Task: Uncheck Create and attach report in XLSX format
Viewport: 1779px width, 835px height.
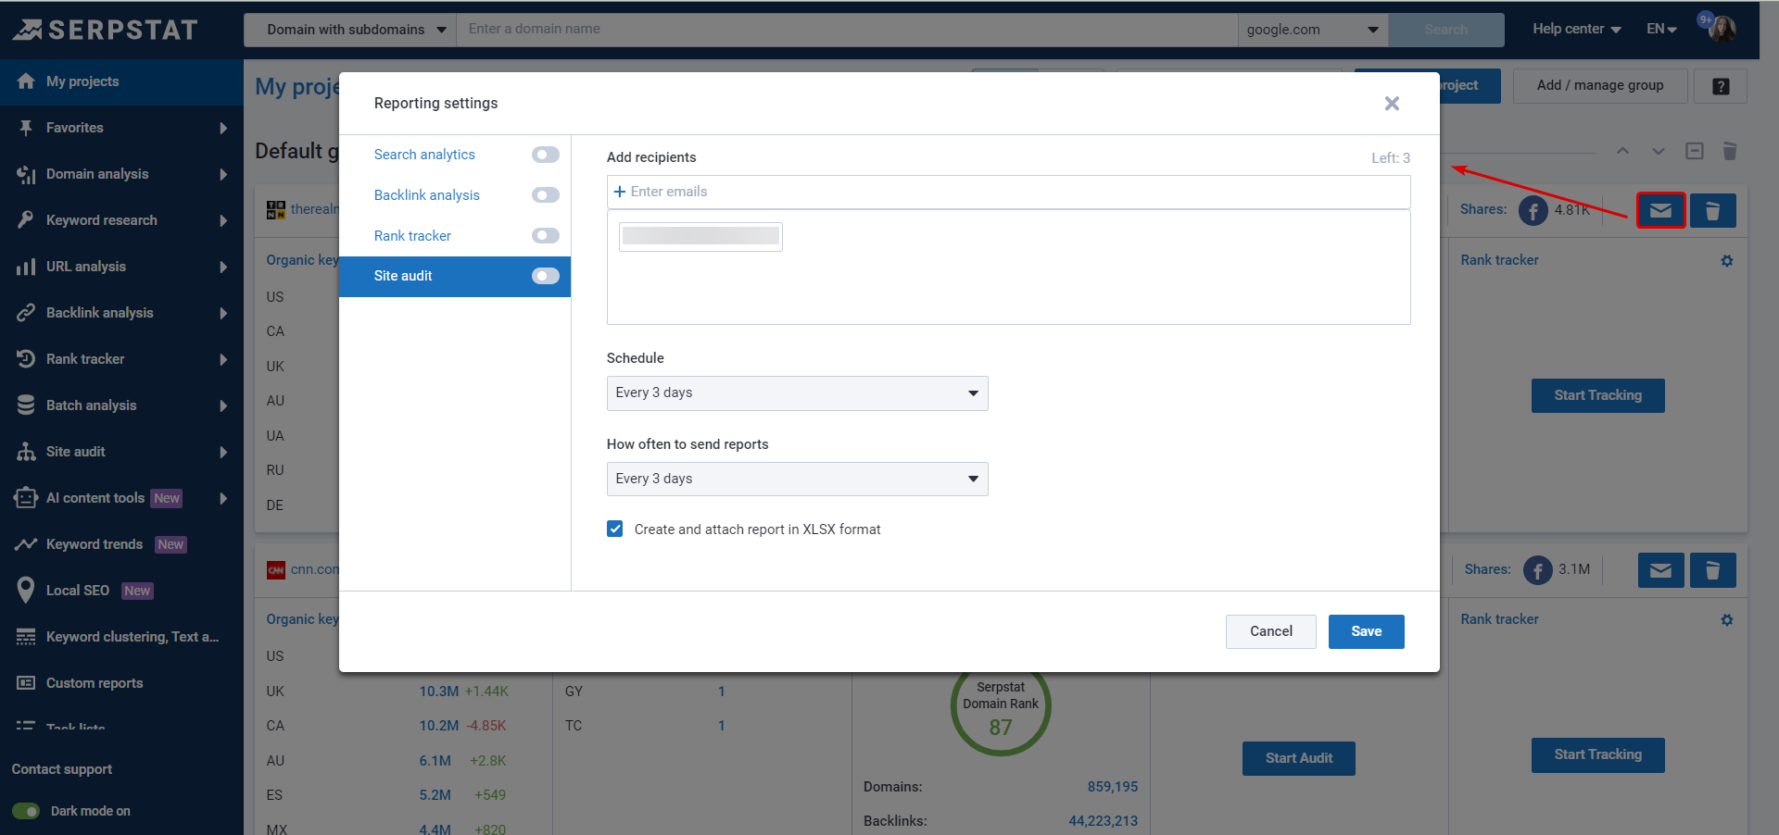Action: (615, 529)
